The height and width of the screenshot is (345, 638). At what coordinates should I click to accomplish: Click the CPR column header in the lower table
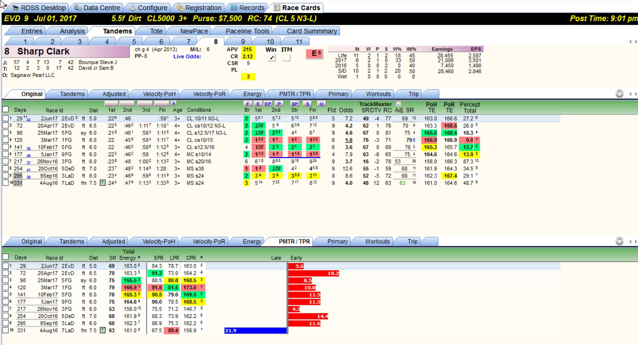tap(191, 258)
